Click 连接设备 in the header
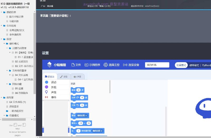Screen dimensions: 211x138 point(131,65)
